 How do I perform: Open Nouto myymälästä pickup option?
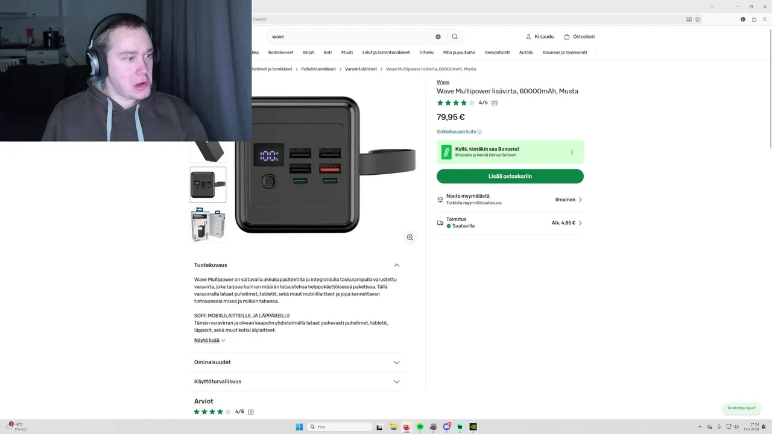tap(510, 200)
